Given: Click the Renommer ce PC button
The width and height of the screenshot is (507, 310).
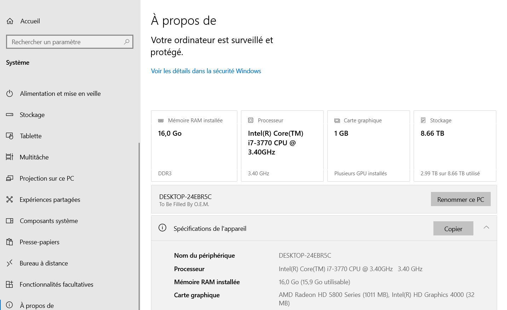Looking at the screenshot, I should click(460, 199).
